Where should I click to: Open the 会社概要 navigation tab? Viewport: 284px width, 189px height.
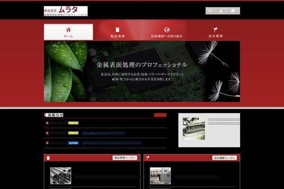pyautogui.click(x=215, y=32)
